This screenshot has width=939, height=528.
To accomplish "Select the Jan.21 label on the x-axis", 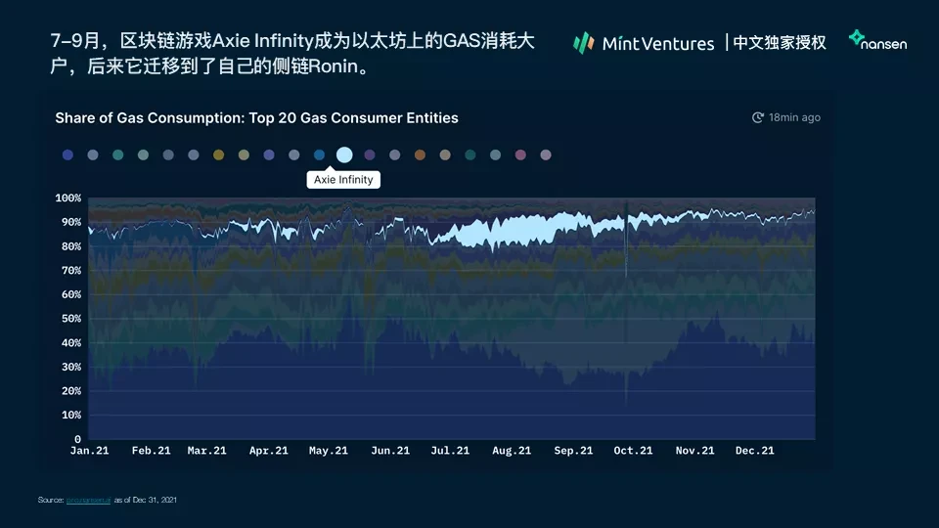I will pos(89,450).
